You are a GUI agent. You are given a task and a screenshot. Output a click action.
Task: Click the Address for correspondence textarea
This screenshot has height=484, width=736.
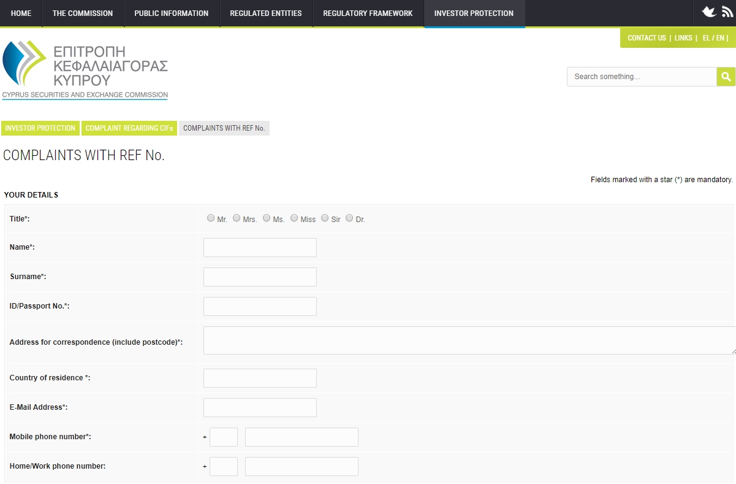coord(469,340)
